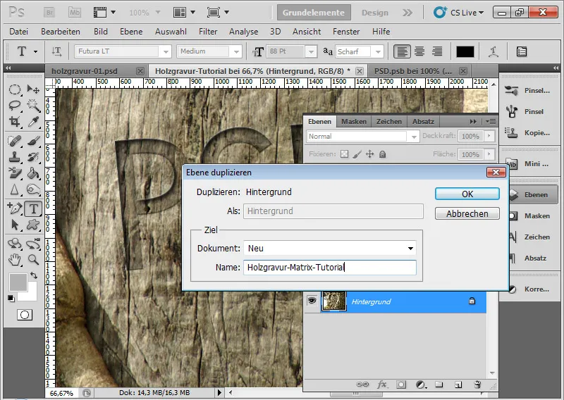This screenshot has width=564, height=400.
Task: Open black text color swatch
Action: 465,51
